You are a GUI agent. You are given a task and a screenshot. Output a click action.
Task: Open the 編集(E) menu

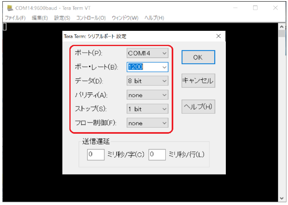(x=40, y=18)
